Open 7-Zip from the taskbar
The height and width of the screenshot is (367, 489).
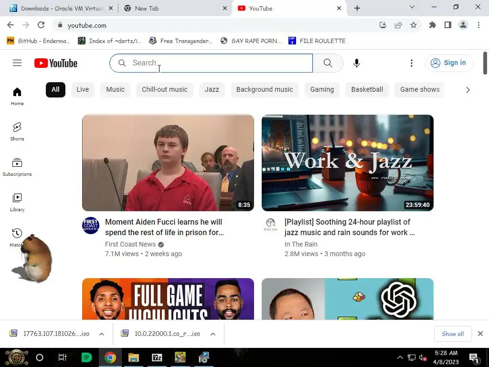coord(157,357)
